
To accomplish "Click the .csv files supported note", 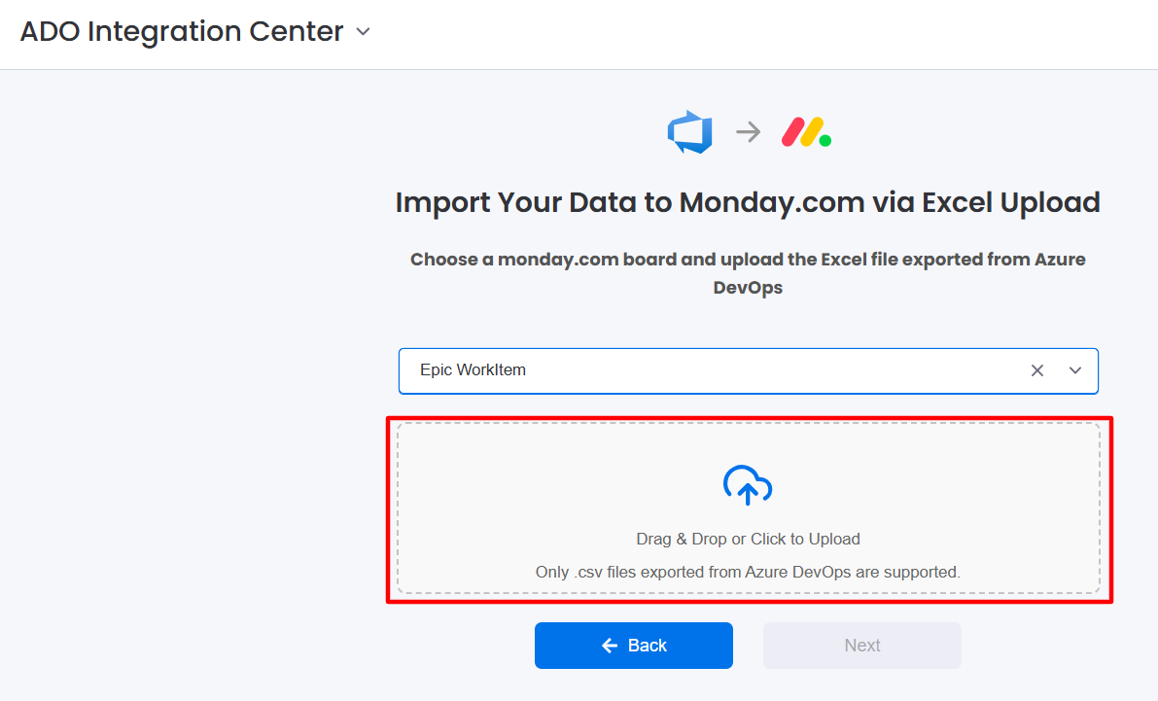I will [x=748, y=573].
